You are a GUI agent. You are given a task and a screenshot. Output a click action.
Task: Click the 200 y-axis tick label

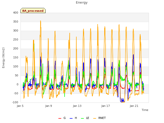click(16, 48)
